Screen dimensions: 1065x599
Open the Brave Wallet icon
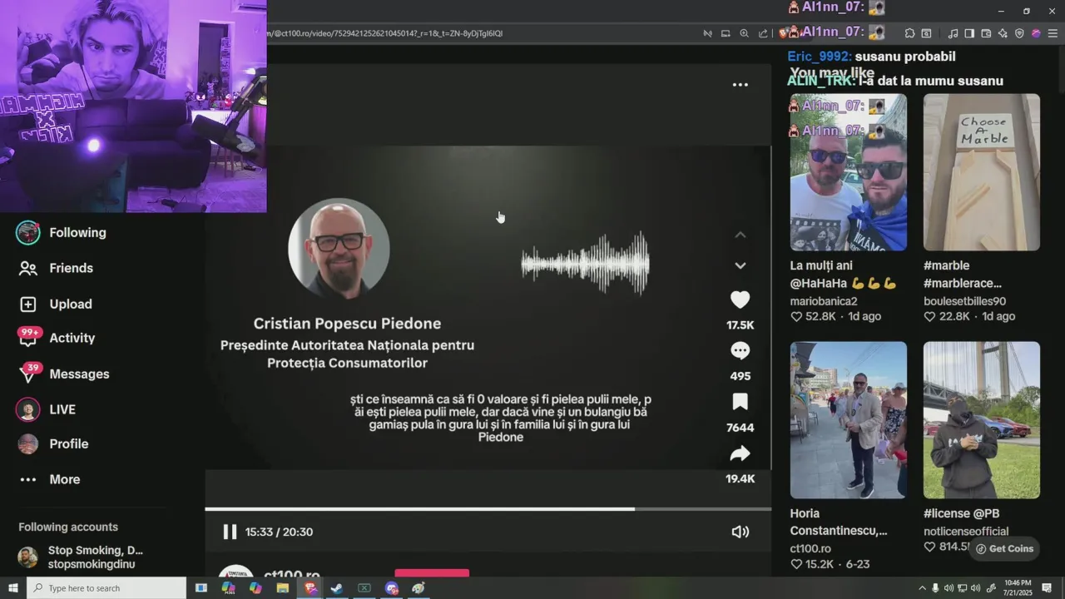point(986,33)
